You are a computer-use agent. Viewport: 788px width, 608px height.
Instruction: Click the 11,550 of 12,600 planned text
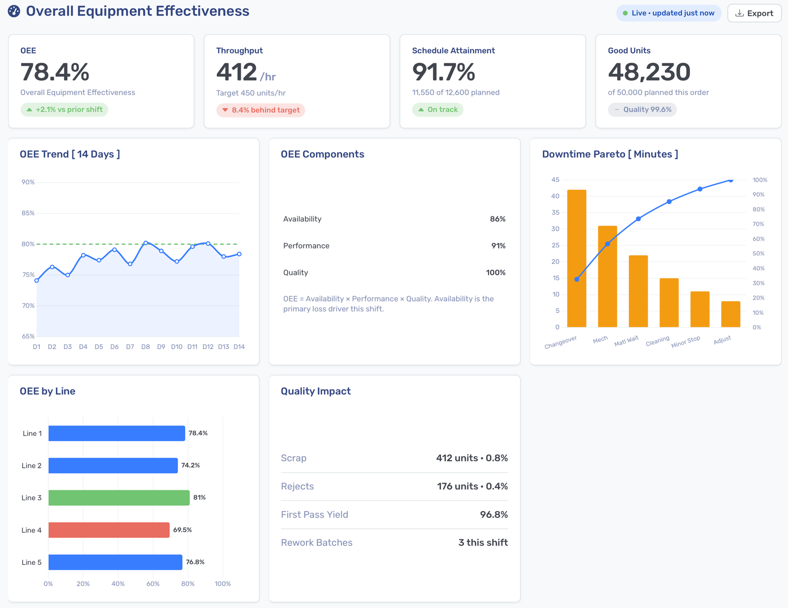pyautogui.click(x=456, y=92)
